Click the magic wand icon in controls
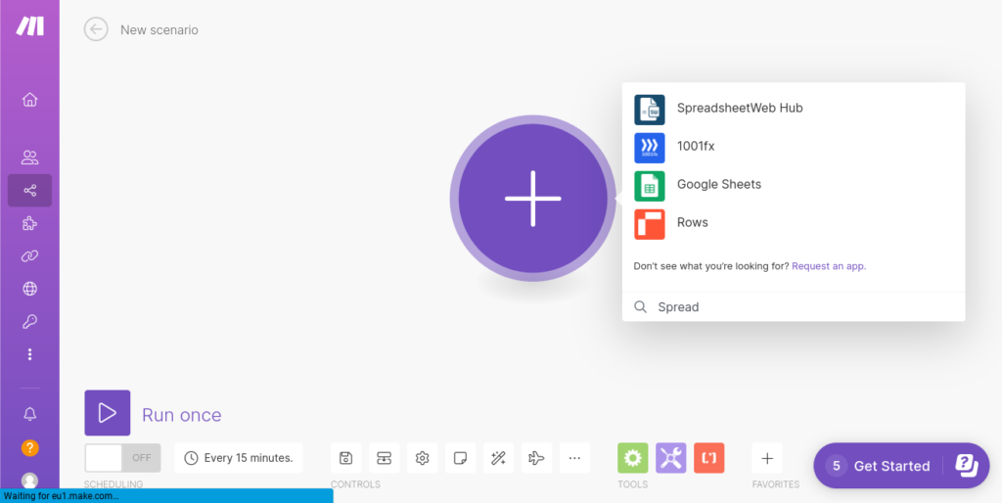 (498, 458)
